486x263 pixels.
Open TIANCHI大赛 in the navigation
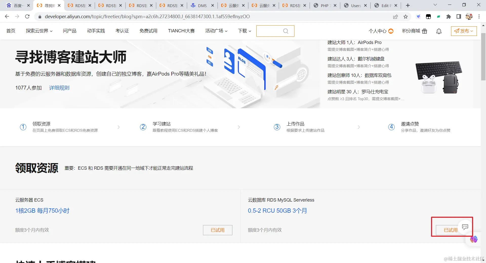(181, 31)
